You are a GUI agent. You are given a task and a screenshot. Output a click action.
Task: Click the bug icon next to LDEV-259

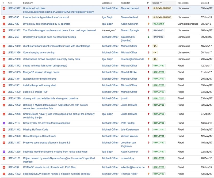4,37
